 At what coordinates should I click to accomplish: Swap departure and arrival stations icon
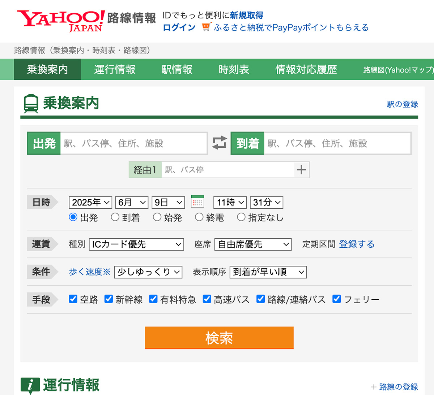[x=219, y=143]
